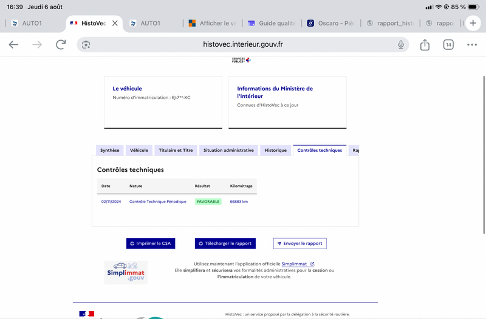Click the French flag logo in footer

86,314
